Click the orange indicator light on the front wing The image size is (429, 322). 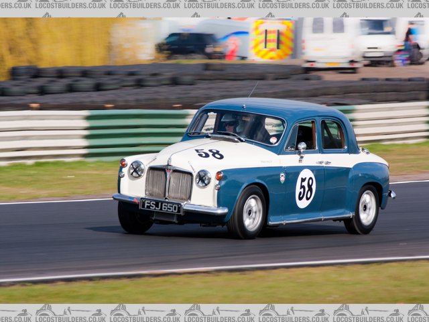219,176
